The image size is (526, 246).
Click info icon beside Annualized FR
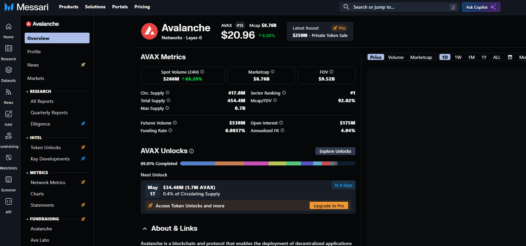pyautogui.click(x=283, y=130)
